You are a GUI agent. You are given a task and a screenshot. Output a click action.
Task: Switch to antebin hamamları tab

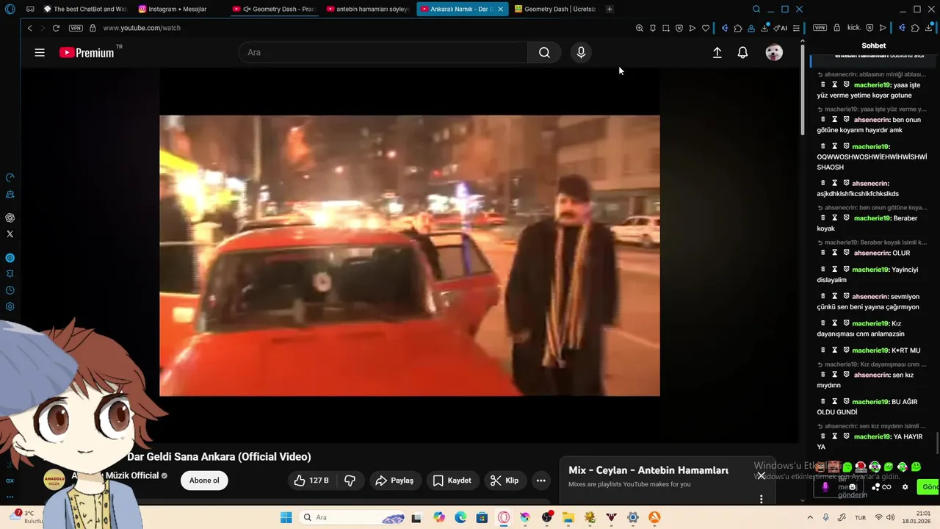click(366, 9)
